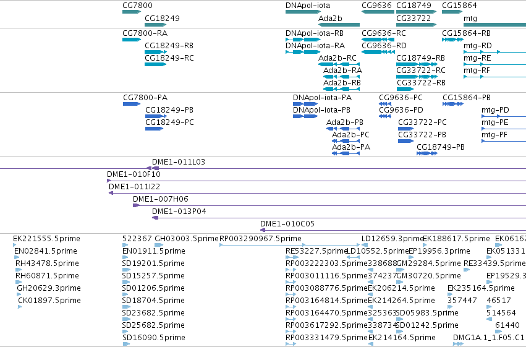This screenshot has width=526, height=347.
Task: Click transcript DNApol-iota-RB
Action: [x=303, y=40]
